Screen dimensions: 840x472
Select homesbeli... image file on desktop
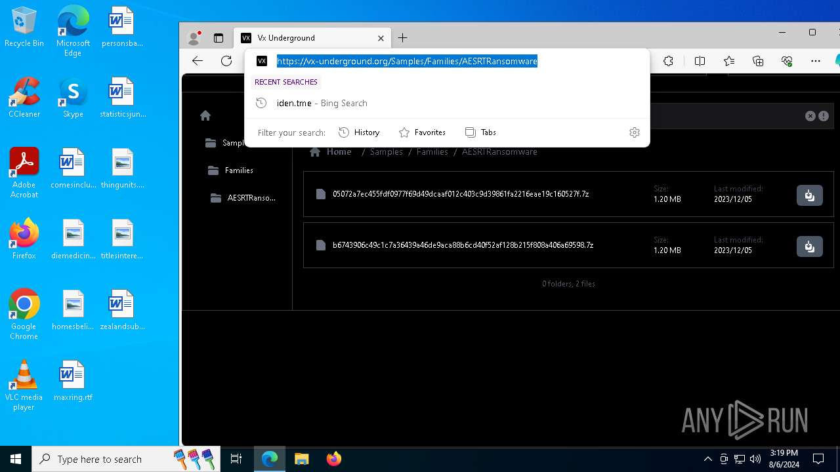point(73,310)
